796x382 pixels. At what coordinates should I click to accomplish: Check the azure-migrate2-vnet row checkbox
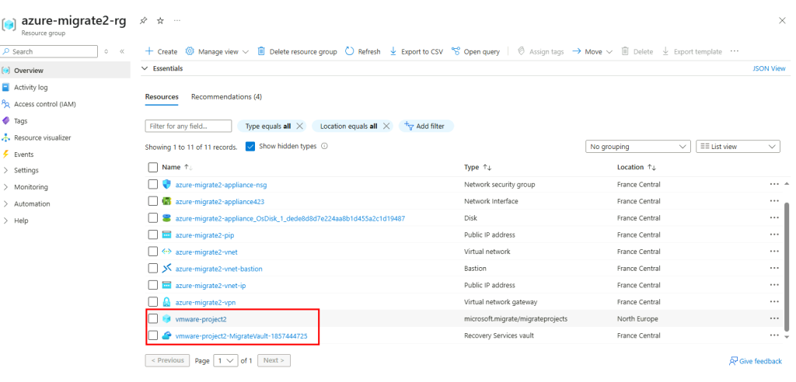click(153, 251)
